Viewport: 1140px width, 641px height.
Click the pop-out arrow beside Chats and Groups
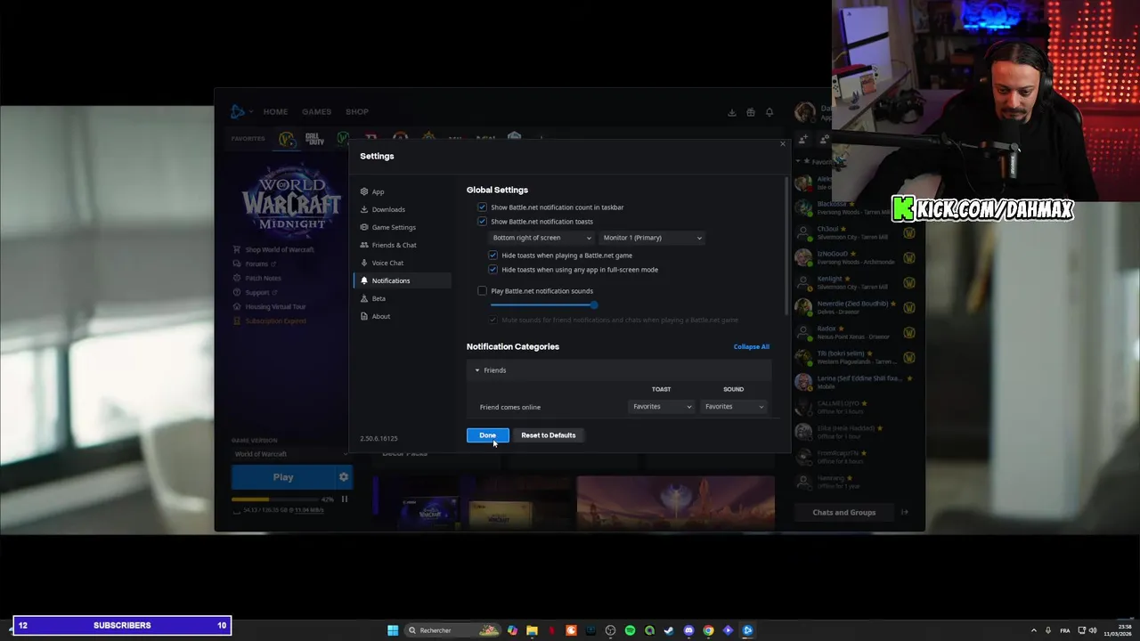tap(904, 513)
